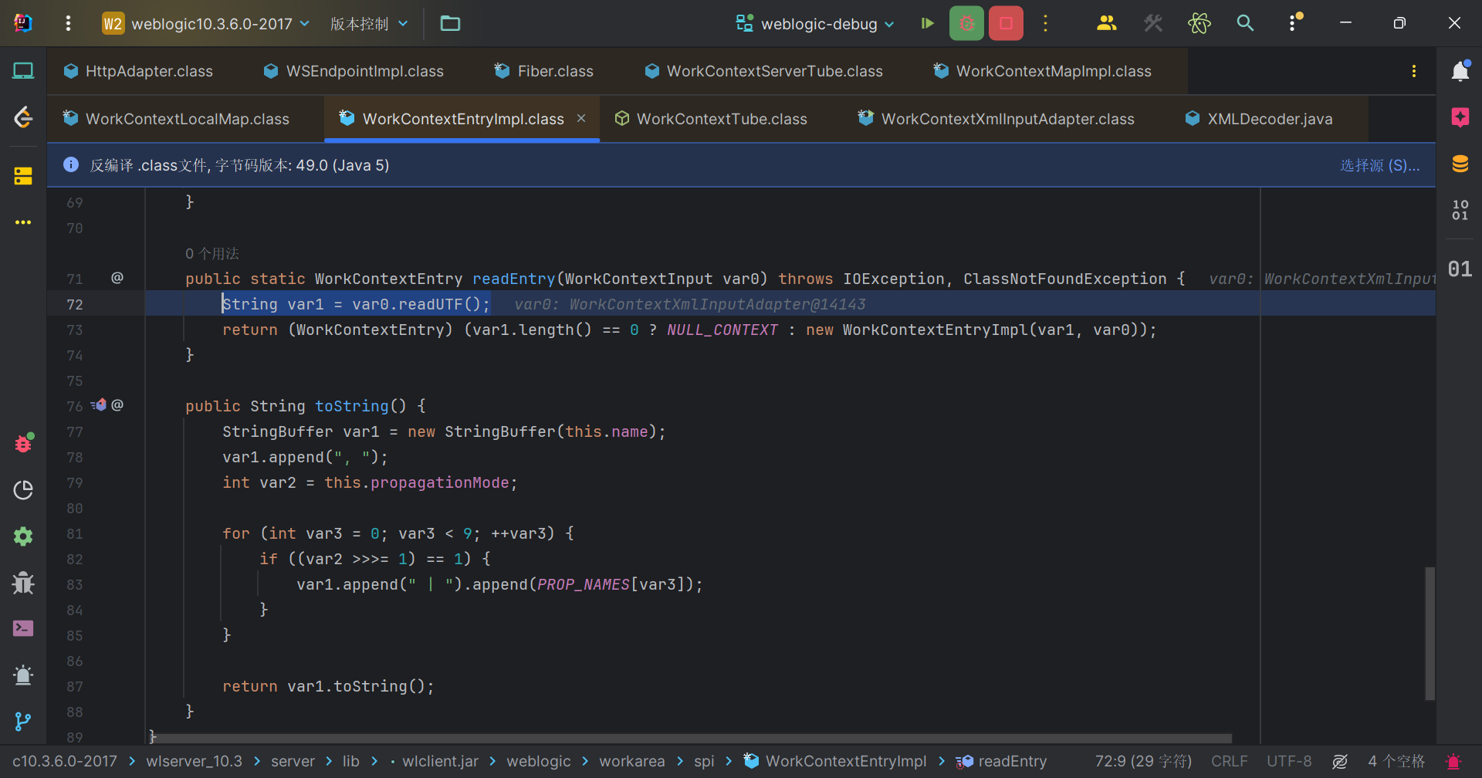The width and height of the screenshot is (1482, 778).
Task: Click the Choose Sources link (选择源)
Action: [1379, 165]
